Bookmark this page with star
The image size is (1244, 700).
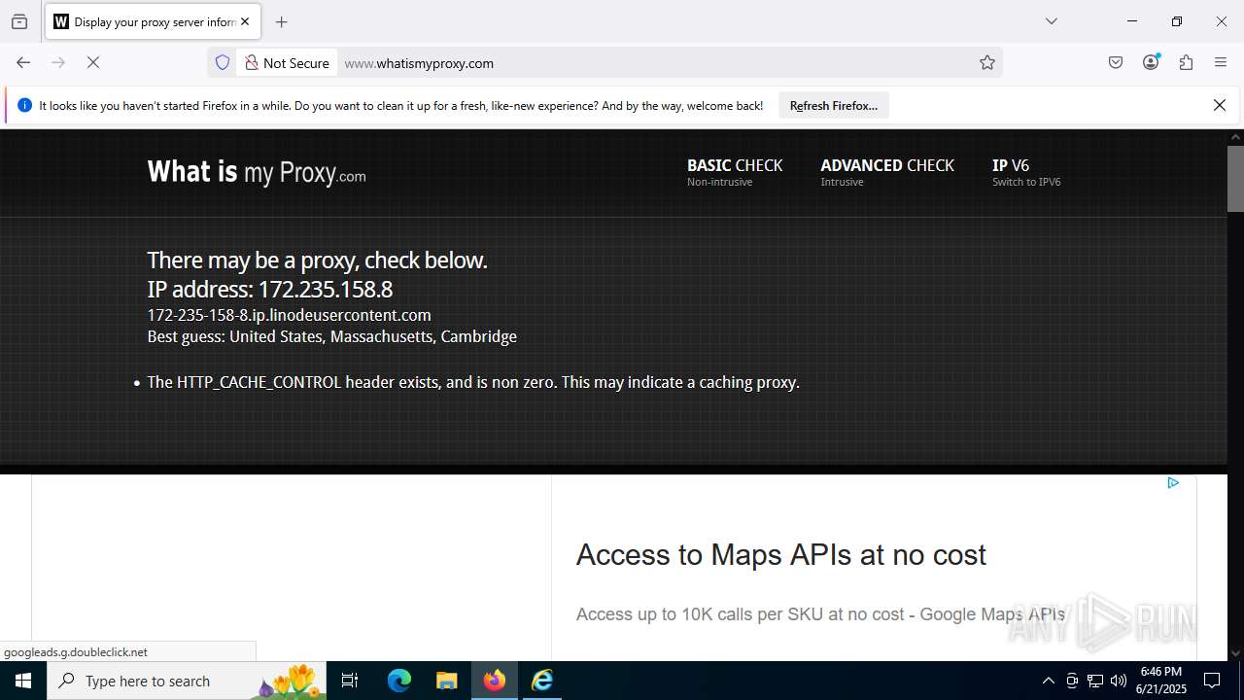pos(987,62)
